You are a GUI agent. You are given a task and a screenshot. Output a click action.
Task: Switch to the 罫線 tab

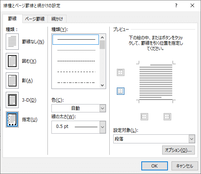13,19
